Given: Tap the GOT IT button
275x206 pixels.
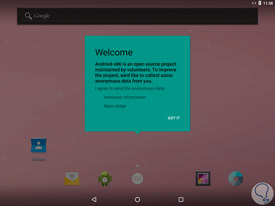Looking at the screenshot, I should click(x=173, y=118).
